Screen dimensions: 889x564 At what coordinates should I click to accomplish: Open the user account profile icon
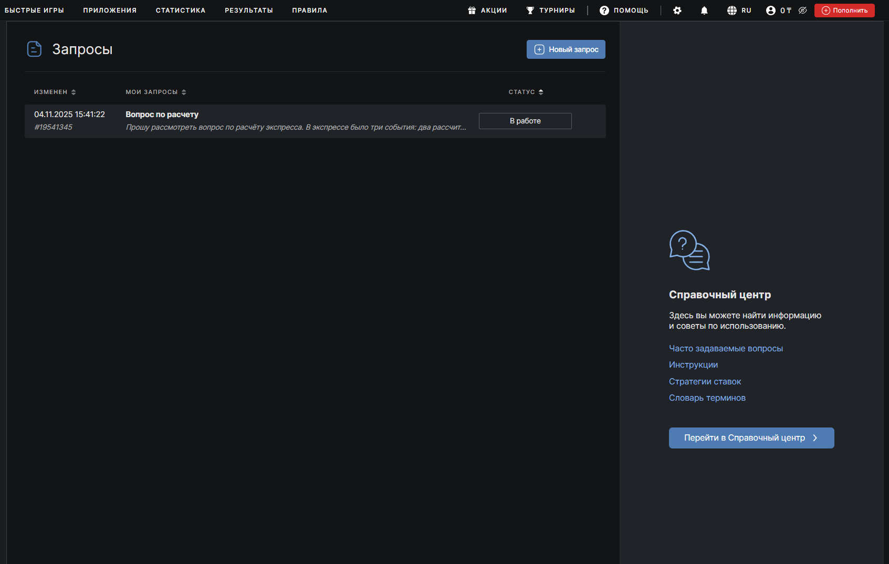770,11
